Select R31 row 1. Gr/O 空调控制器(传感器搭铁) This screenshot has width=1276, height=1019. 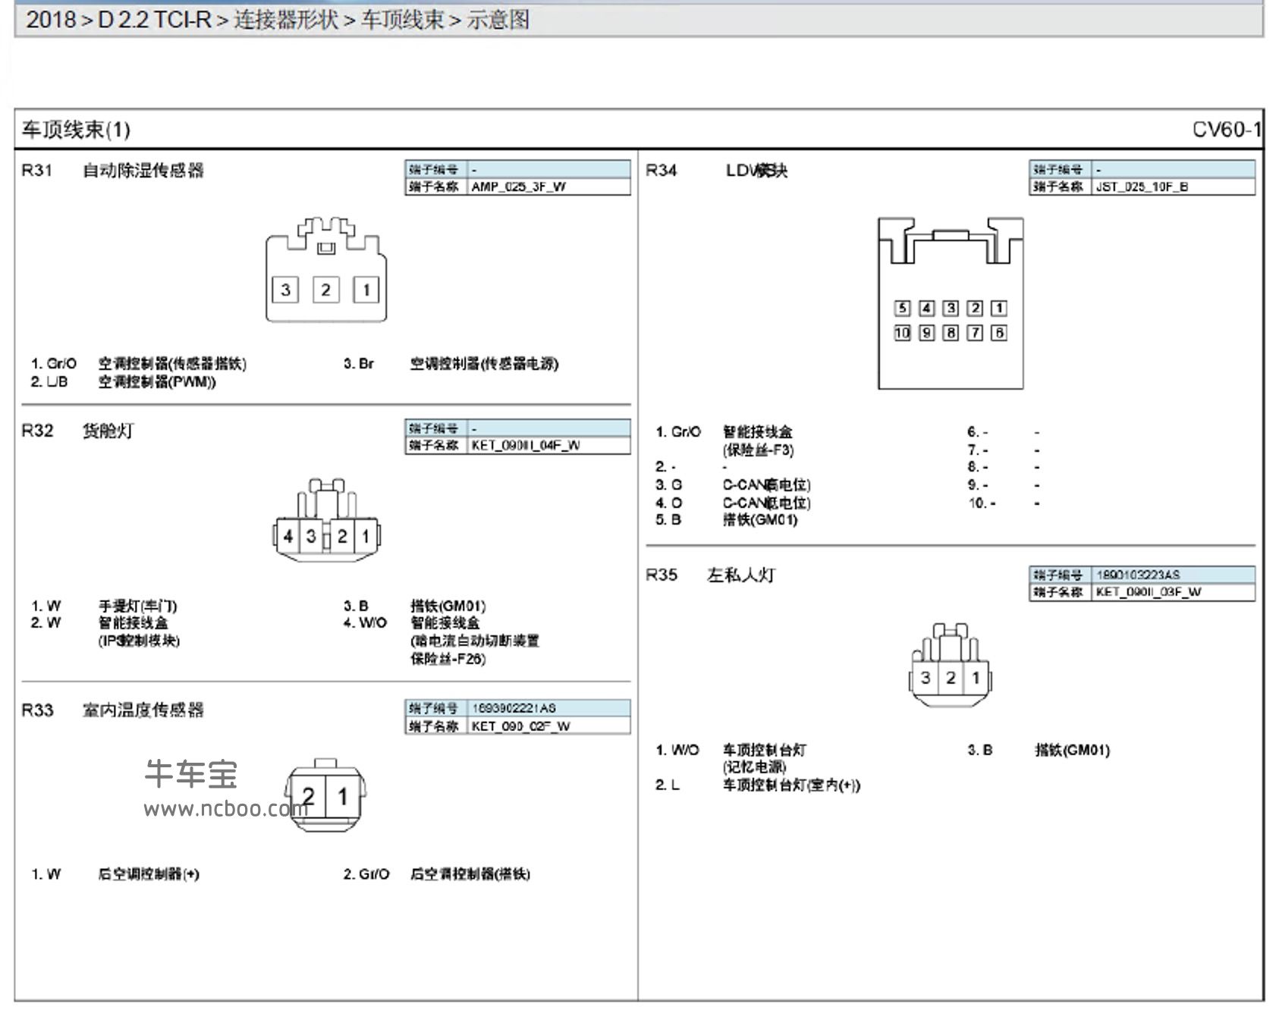coord(139,364)
